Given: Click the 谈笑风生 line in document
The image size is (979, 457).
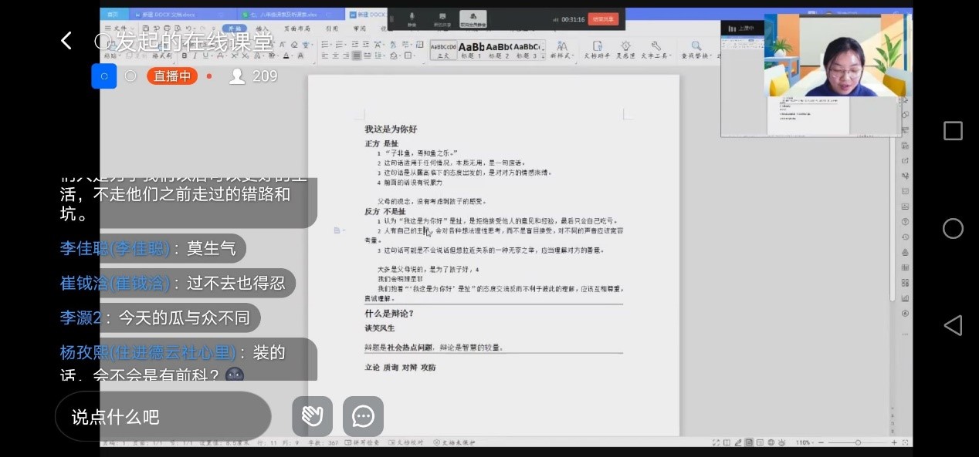Looking at the screenshot, I should pyautogui.click(x=380, y=328).
